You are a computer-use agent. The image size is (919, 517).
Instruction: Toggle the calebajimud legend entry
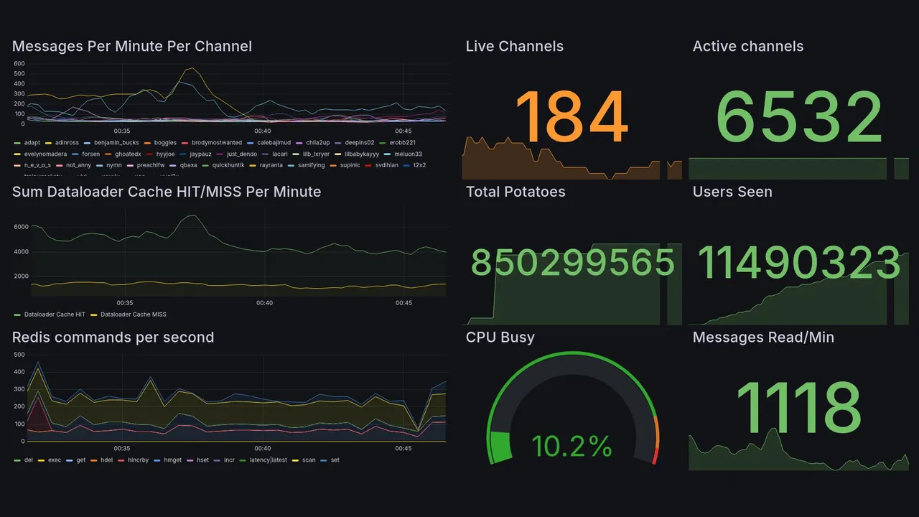click(274, 143)
